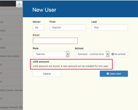Click the no-school prohibition icon
This screenshot has width=138, height=110.
(x=113, y=54)
